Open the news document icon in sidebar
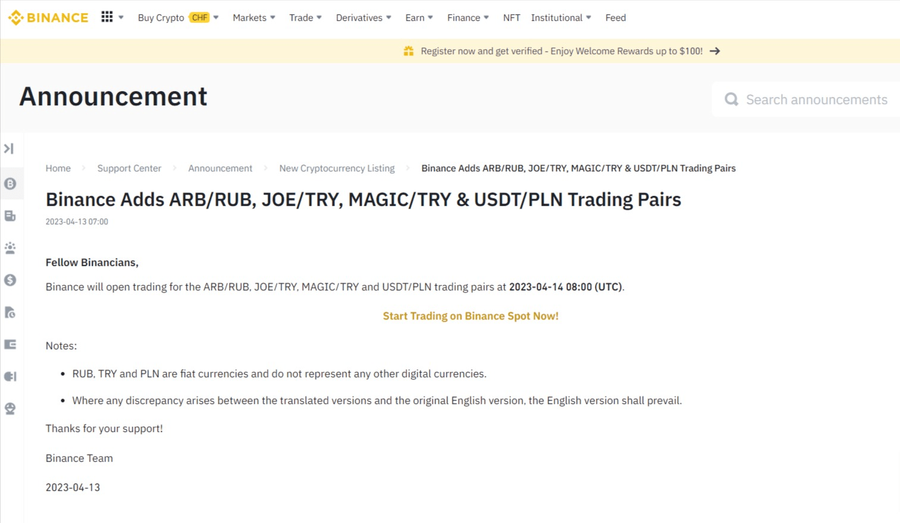900x523 pixels. 10,216
